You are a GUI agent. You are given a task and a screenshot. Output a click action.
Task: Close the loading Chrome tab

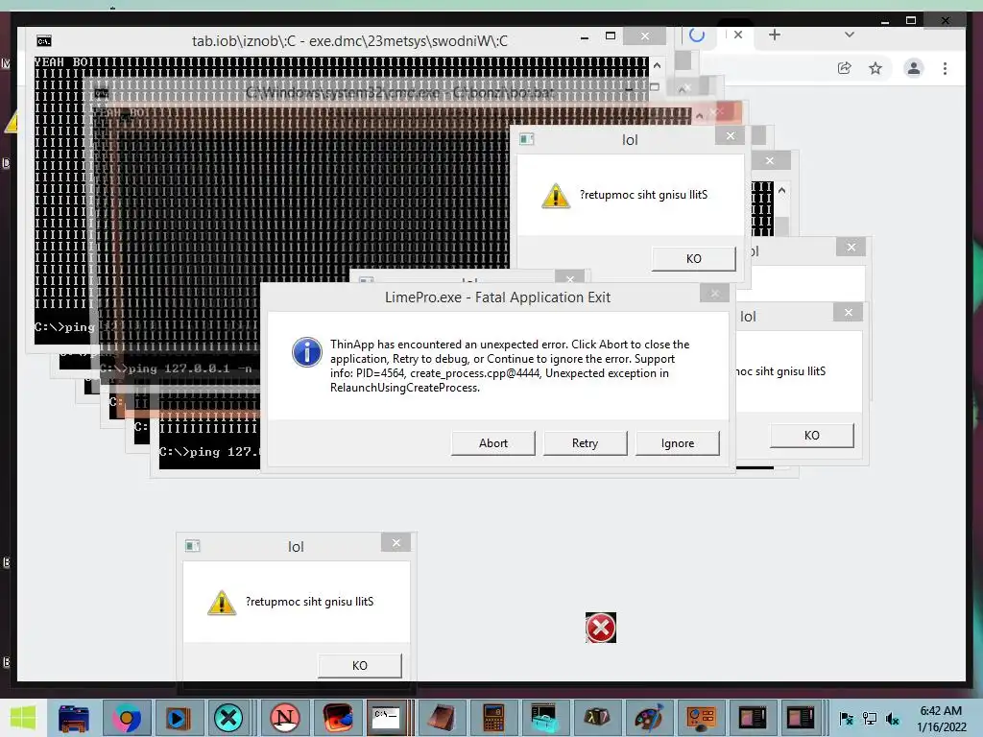pyautogui.click(x=738, y=36)
